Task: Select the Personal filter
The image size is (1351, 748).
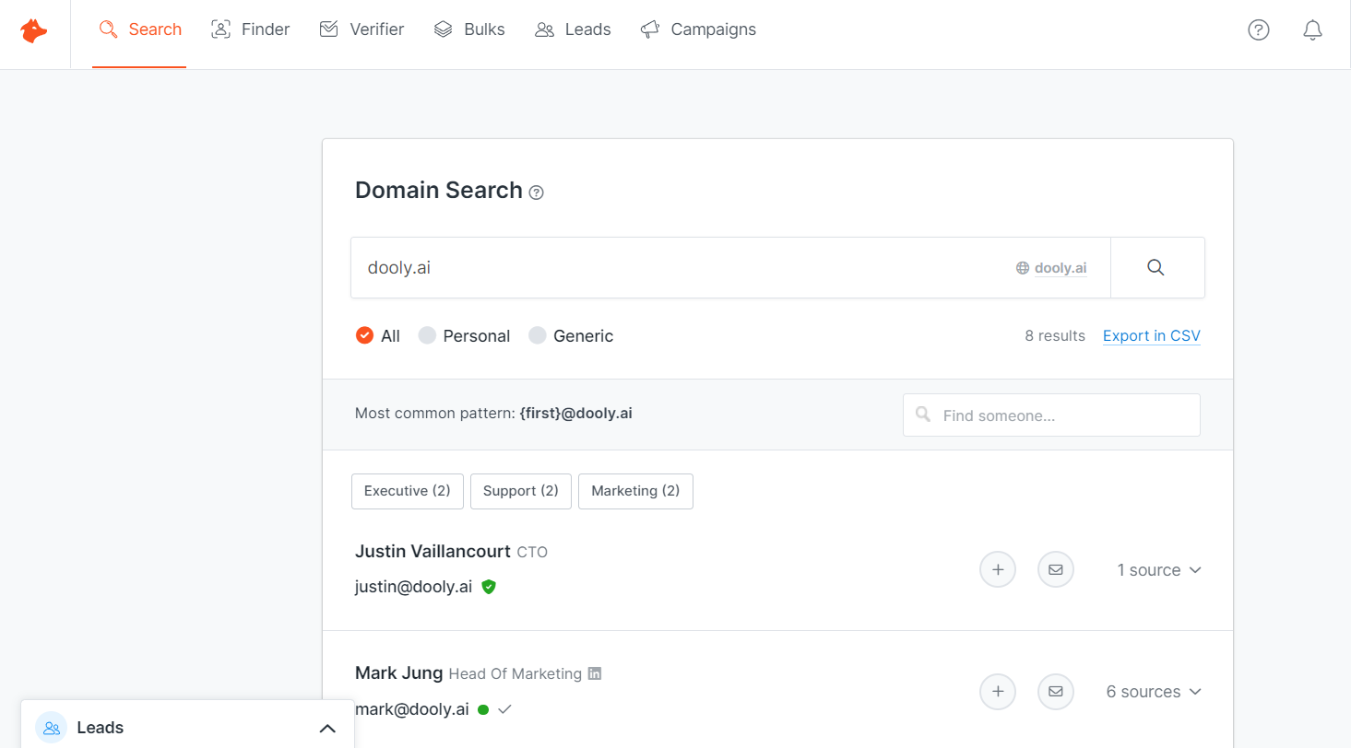Action: 464,335
